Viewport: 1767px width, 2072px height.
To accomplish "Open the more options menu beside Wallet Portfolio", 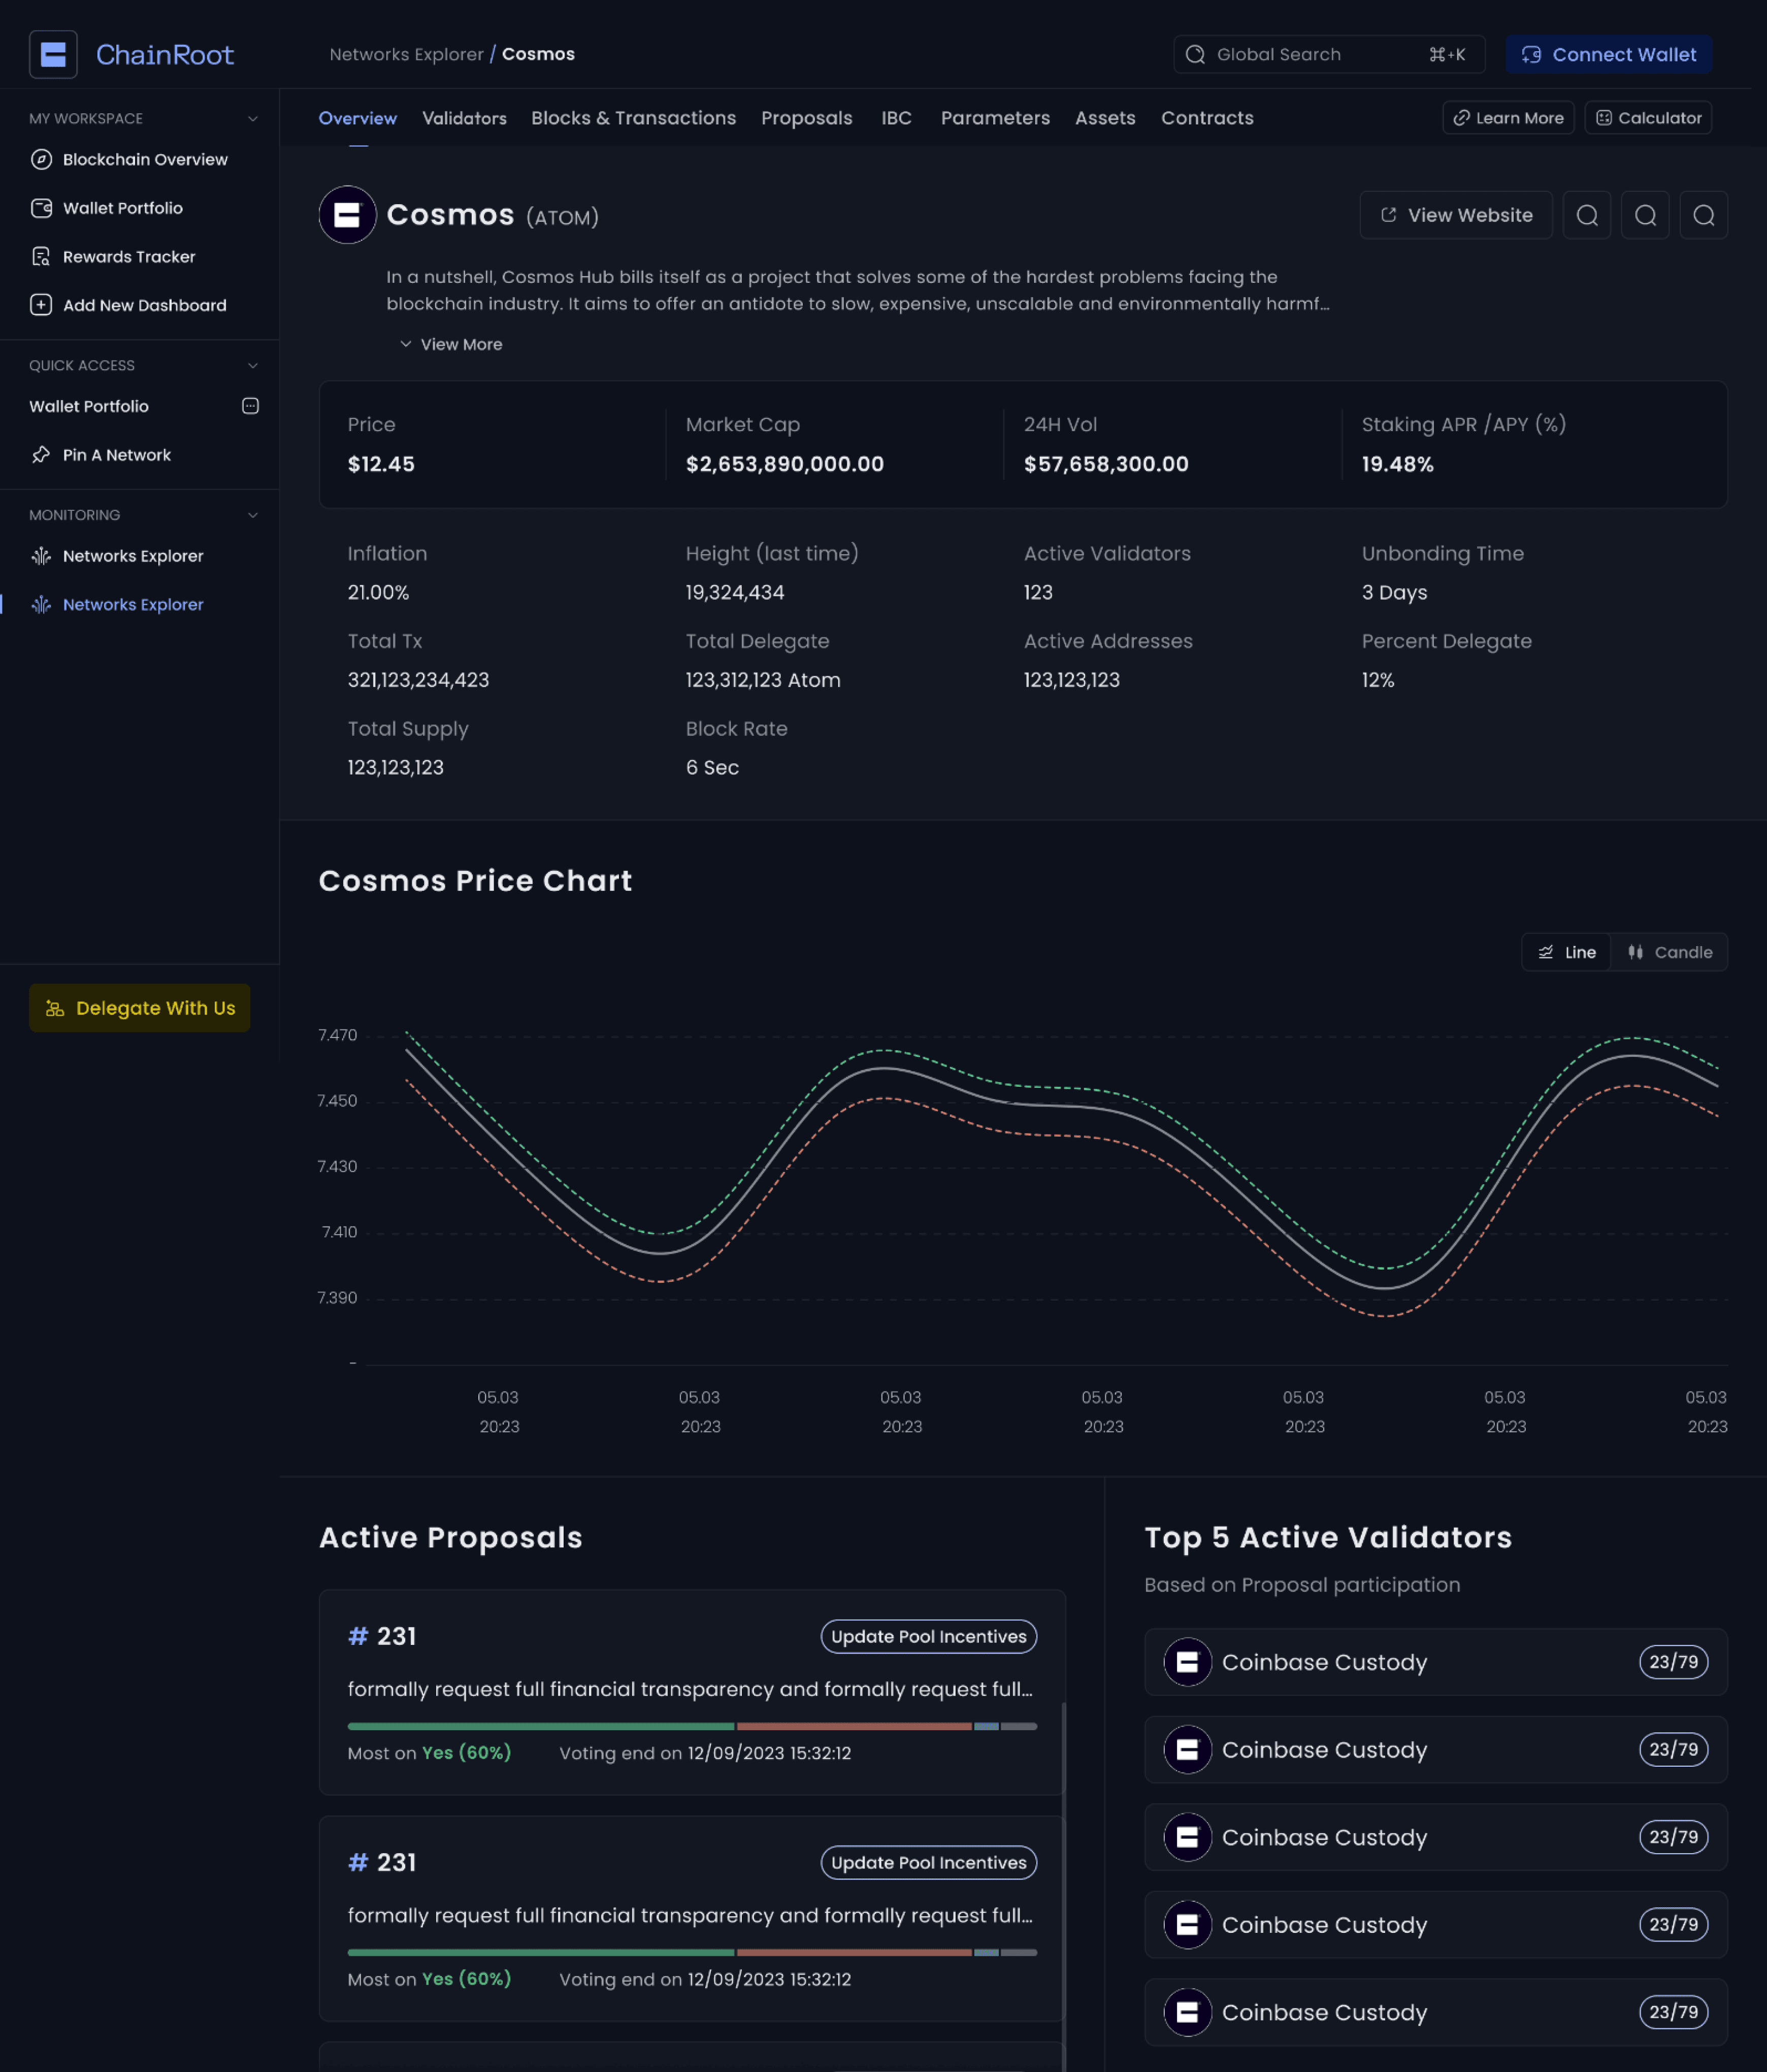I will [x=250, y=406].
